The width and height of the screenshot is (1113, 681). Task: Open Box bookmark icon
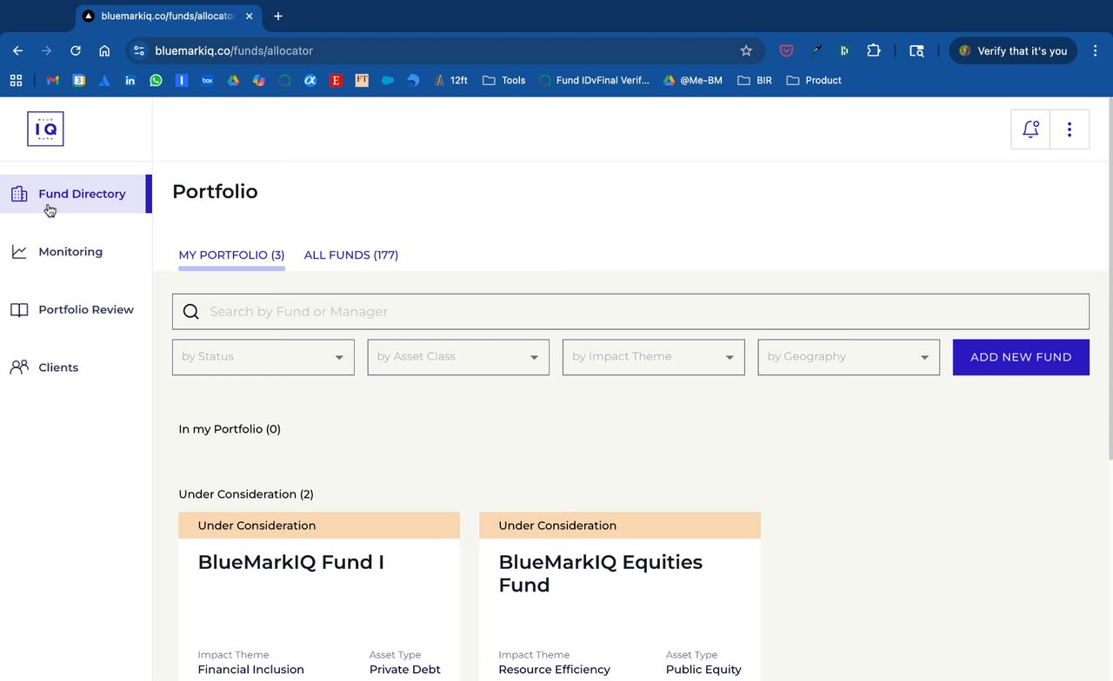coord(207,80)
